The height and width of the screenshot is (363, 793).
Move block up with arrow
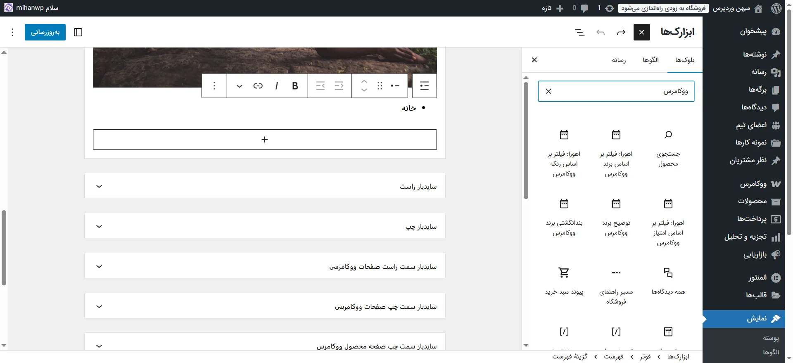click(x=364, y=82)
